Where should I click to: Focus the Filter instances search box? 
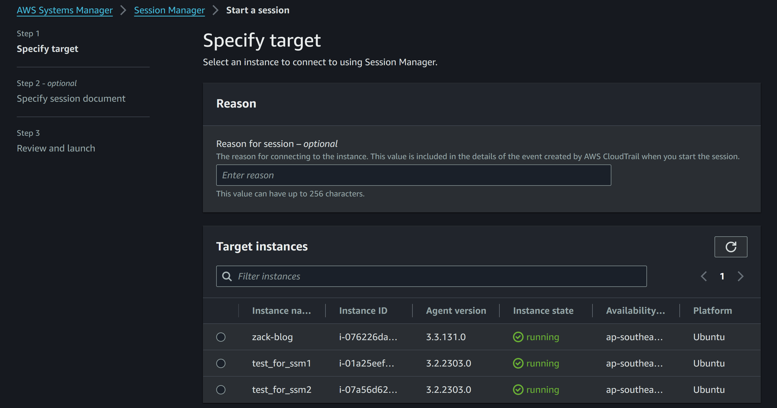[431, 276]
